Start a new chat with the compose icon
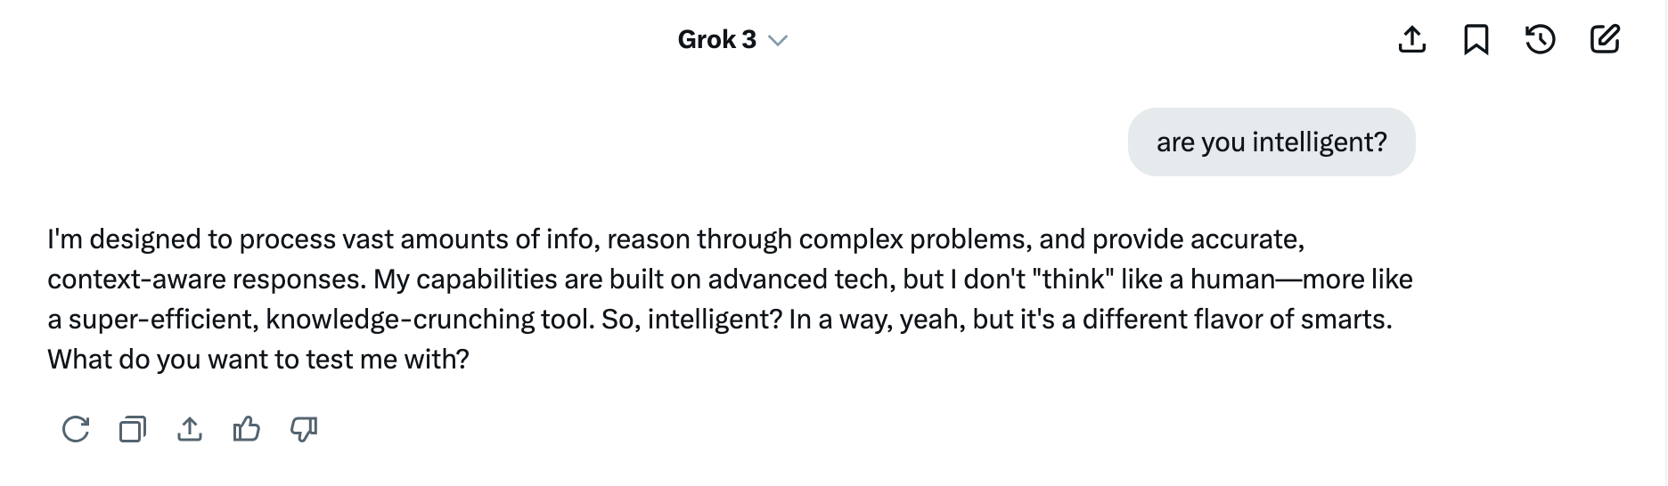 (1605, 40)
